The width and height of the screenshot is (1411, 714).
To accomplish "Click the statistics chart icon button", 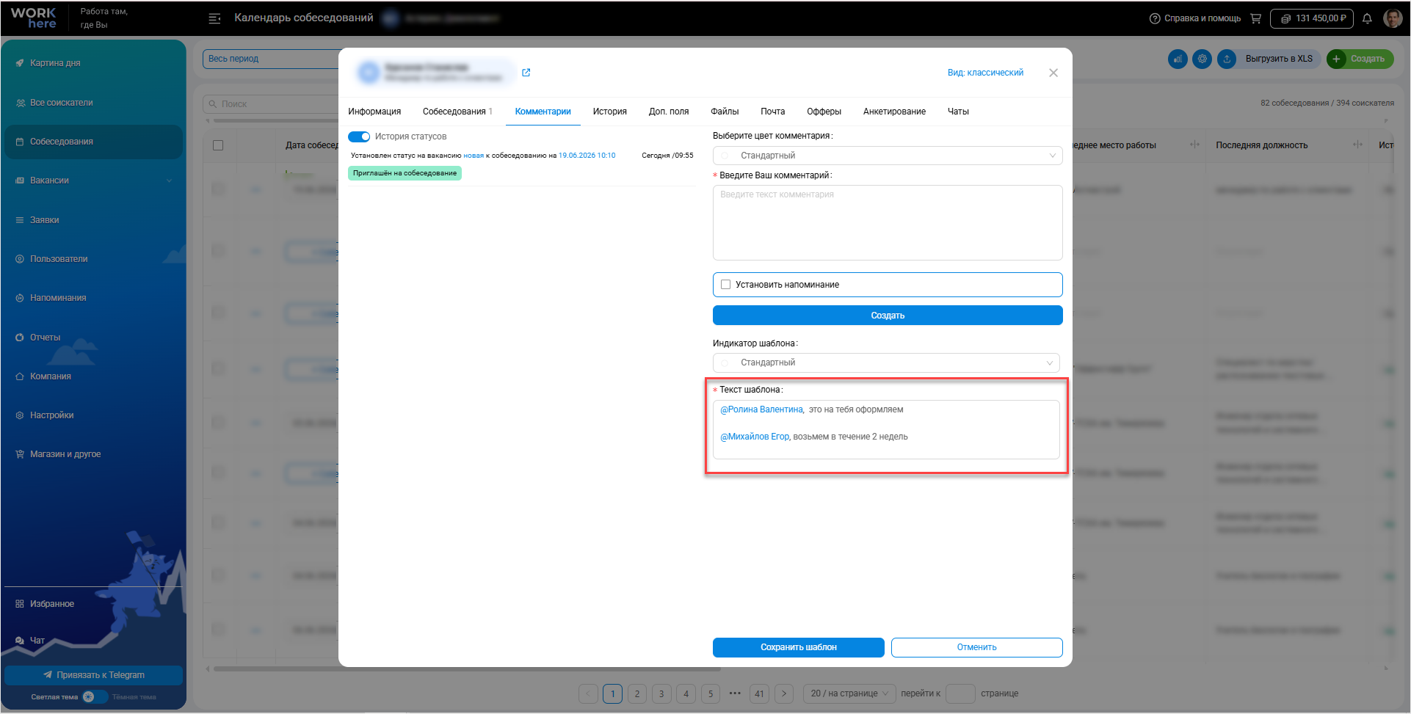I will [x=1178, y=59].
